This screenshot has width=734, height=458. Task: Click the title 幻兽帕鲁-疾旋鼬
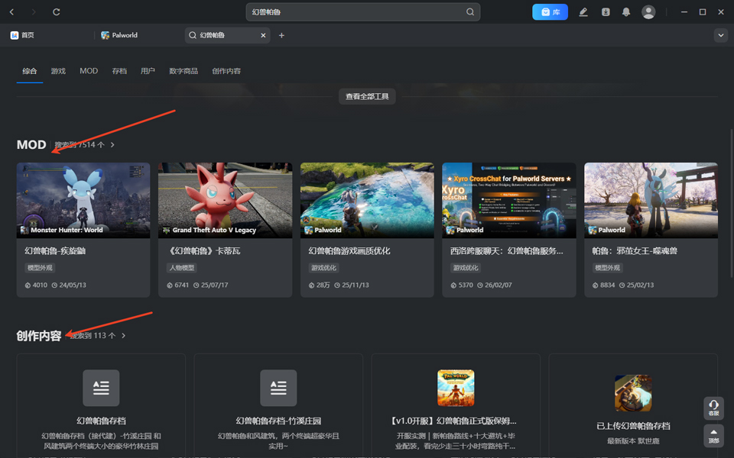[x=55, y=251]
